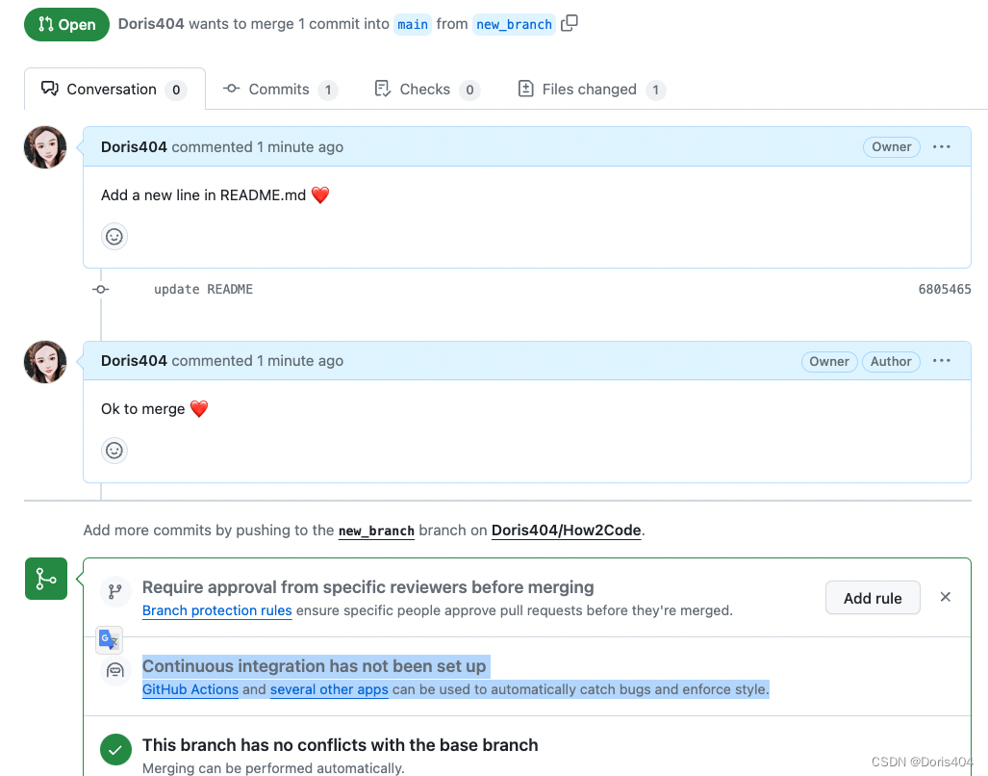Click the branch icon beside reviewer approval
This screenshot has width=988, height=776.
click(x=115, y=591)
